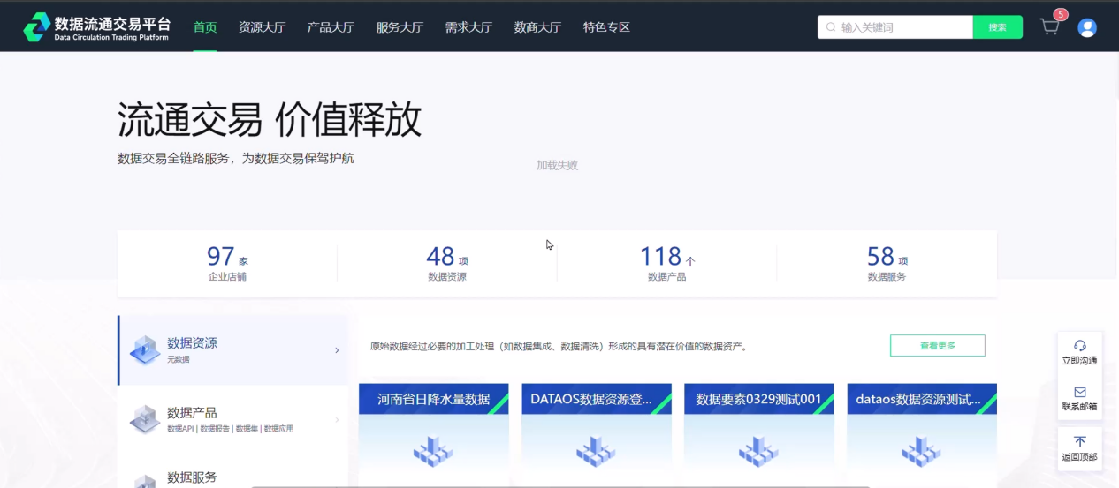Click the platform logo icon
Image resolution: width=1119 pixels, height=488 pixels.
37,27
